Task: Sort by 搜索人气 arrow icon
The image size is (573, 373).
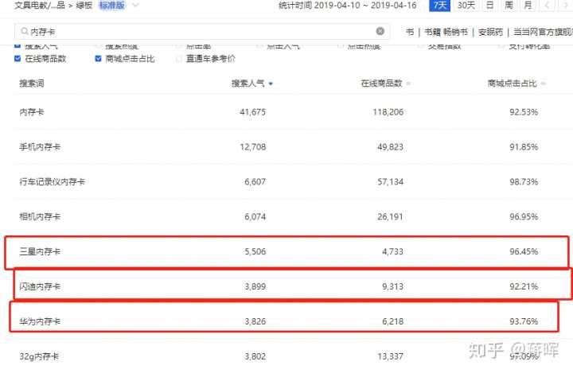Action: tap(271, 84)
